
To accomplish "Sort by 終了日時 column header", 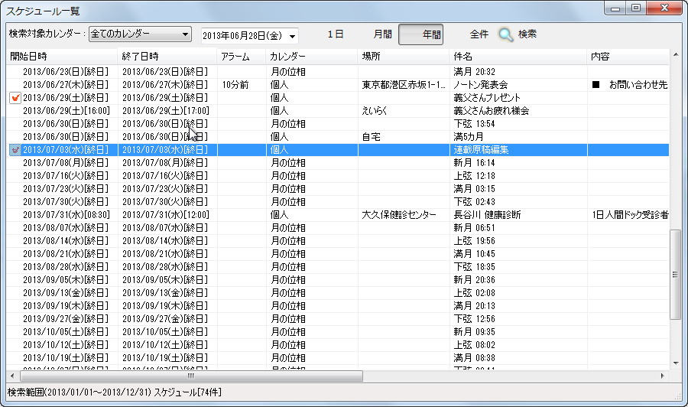I will (x=167, y=57).
